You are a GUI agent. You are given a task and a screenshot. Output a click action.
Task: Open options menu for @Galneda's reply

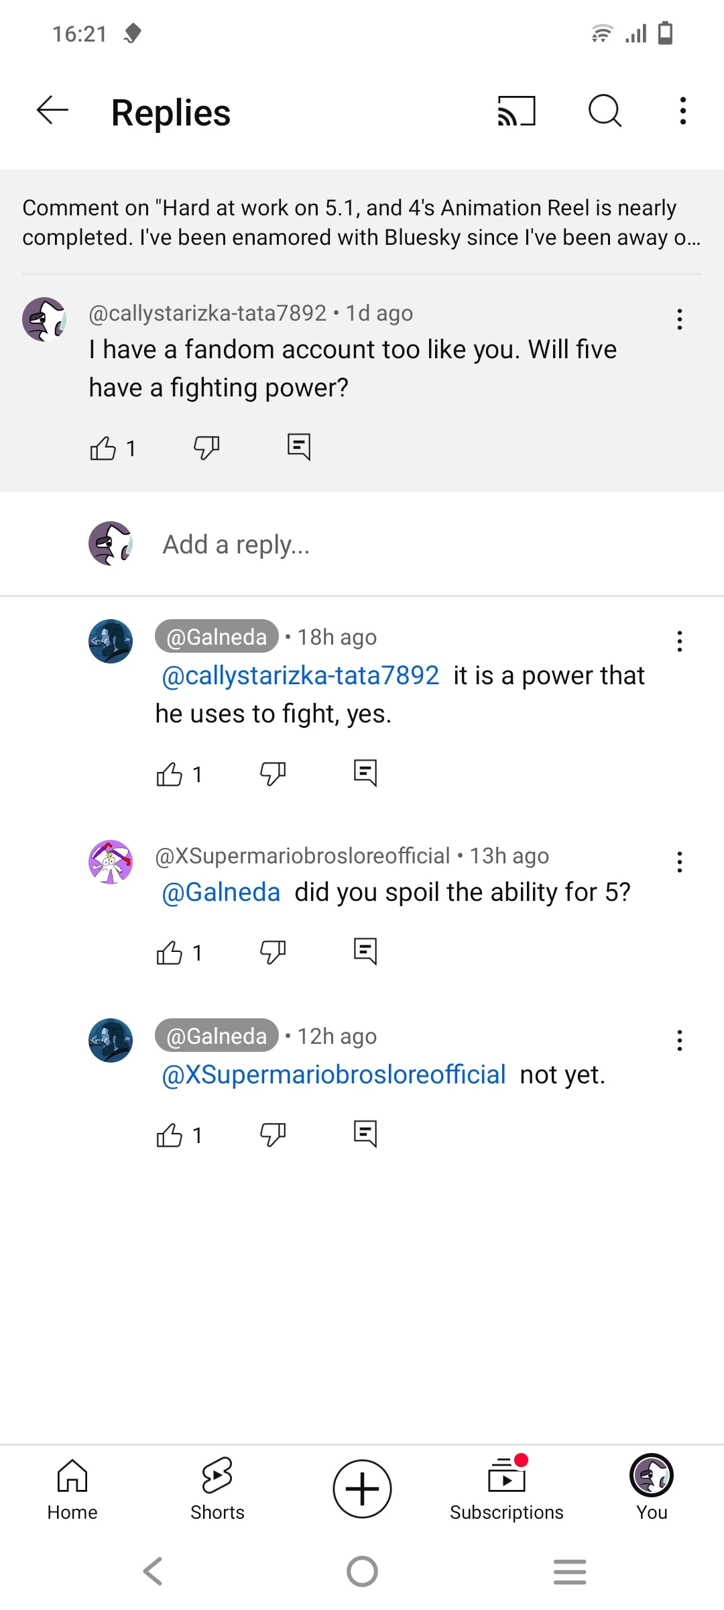679,641
